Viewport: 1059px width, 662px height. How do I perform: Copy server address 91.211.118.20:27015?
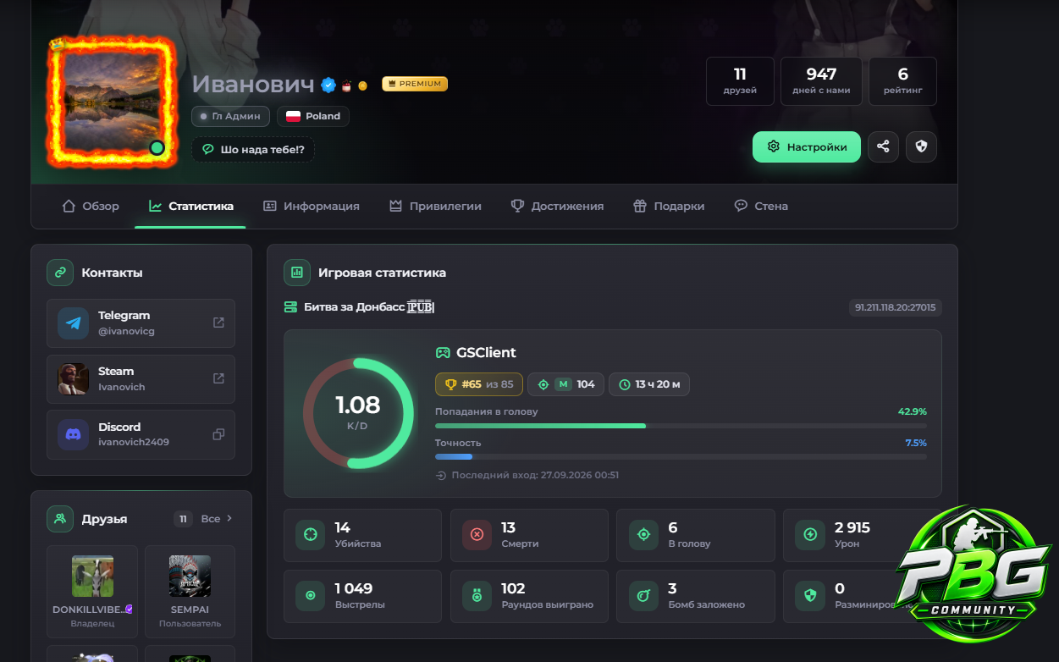896,307
